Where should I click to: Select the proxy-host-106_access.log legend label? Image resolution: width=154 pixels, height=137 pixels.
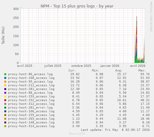point(31,111)
